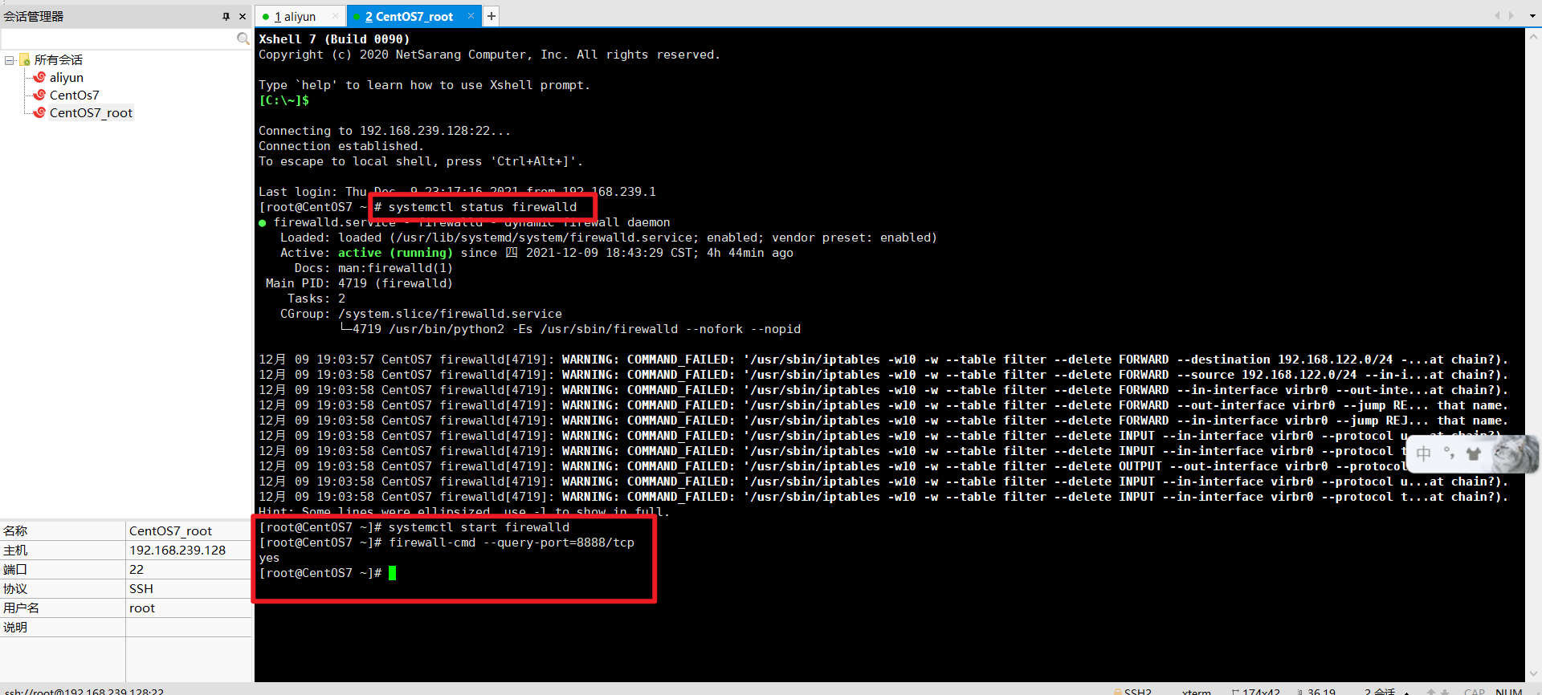Click the 'active (running)' status text
This screenshot has height=695, width=1542.
[395, 253]
